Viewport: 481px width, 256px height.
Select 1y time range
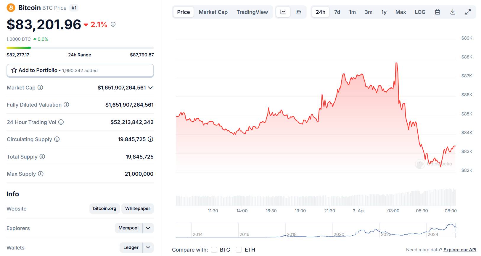[384, 12]
